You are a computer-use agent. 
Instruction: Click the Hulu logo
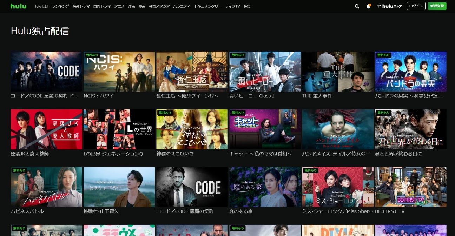(18, 6)
